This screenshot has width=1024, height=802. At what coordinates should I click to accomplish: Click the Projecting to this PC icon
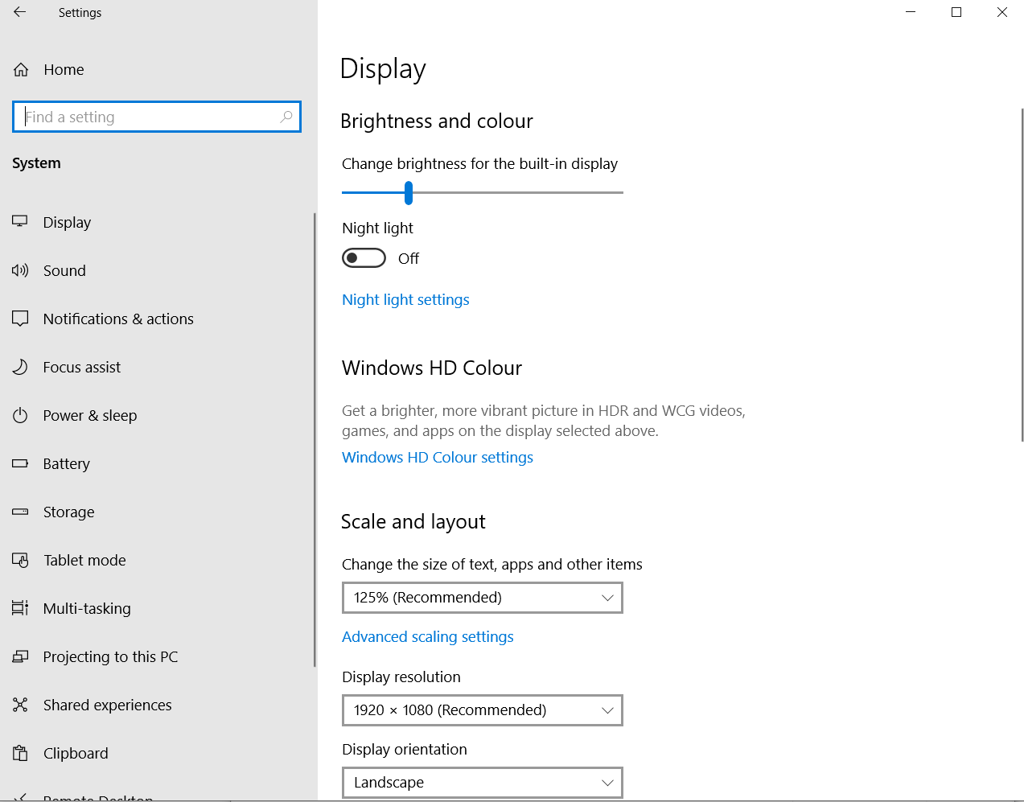tap(20, 656)
